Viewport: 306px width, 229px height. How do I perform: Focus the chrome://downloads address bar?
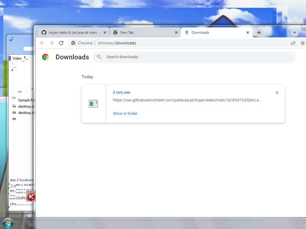coord(117,43)
